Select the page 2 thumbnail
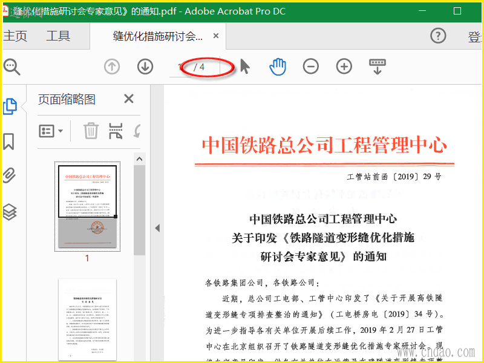The height and width of the screenshot is (363, 484). click(87, 320)
